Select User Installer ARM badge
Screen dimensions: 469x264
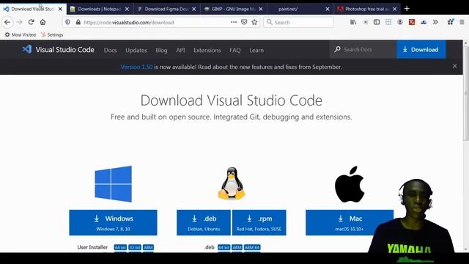coord(148,248)
